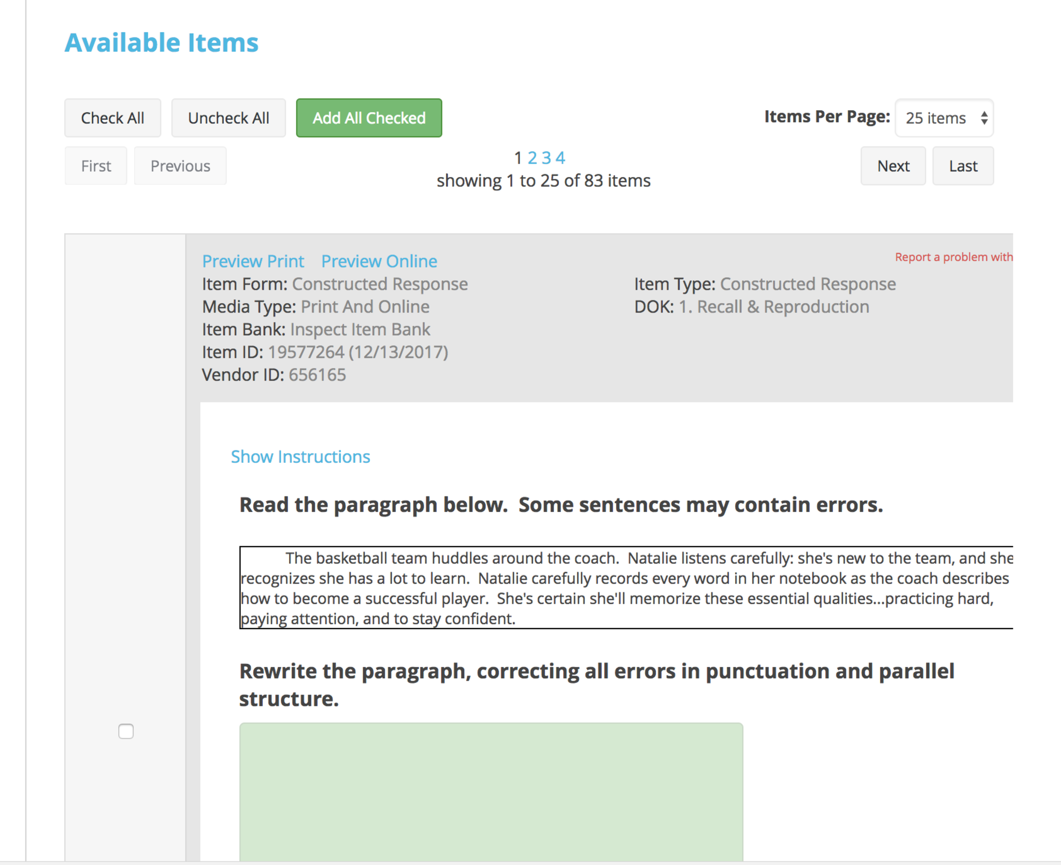The width and height of the screenshot is (1061, 865).
Task: Open the Items Per Page dropdown
Action: pos(944,118)
